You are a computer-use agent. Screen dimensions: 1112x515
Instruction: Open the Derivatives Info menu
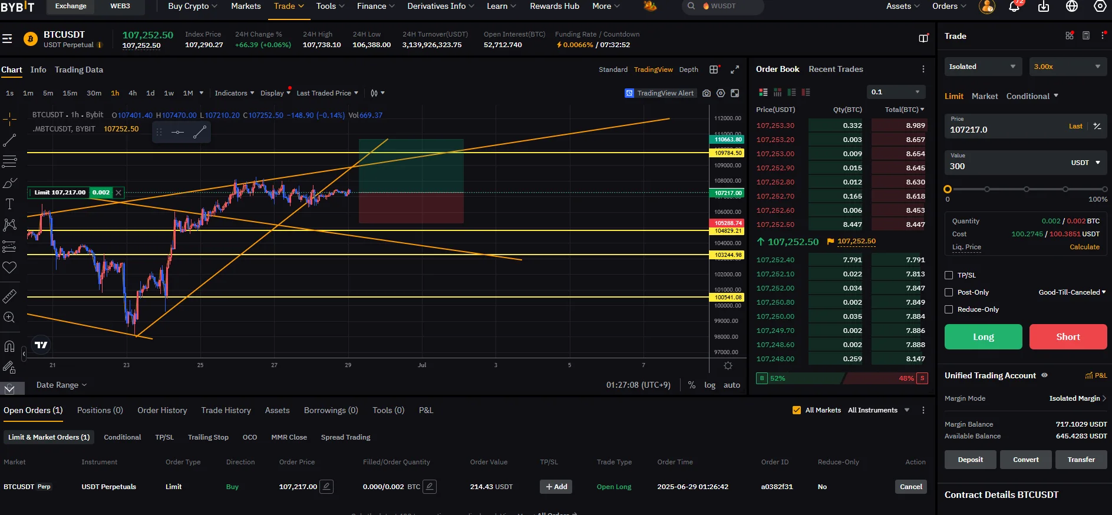pyautogui.click(x=440, y=6)
